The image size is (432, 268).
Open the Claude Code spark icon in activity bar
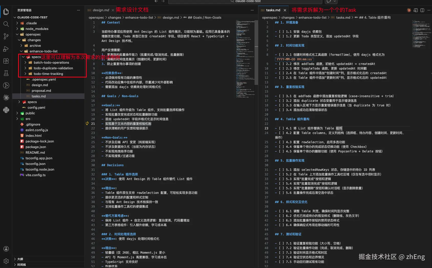pyautogui.click(x=6, y=97)
